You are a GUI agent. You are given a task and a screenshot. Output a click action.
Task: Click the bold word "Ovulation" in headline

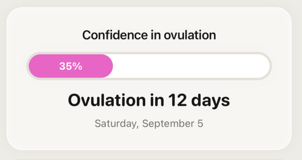point(107,100)
